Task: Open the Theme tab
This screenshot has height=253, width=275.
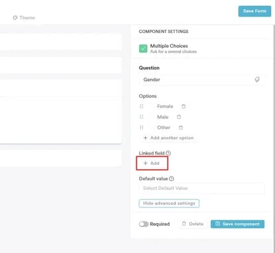Action: point(24,18)
